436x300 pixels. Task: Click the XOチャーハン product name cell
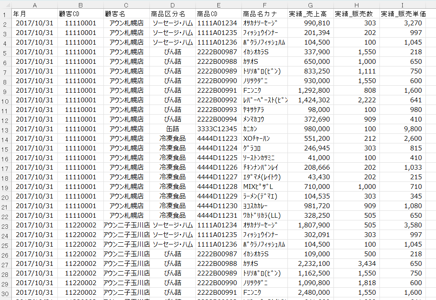coord(264,139)
